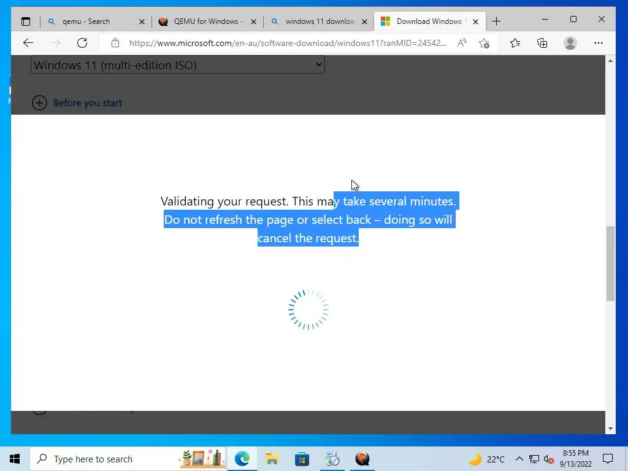Viewport: 628px width, 471px height.
Task: Go forward to the next page
Action: (x=55, y=43)
